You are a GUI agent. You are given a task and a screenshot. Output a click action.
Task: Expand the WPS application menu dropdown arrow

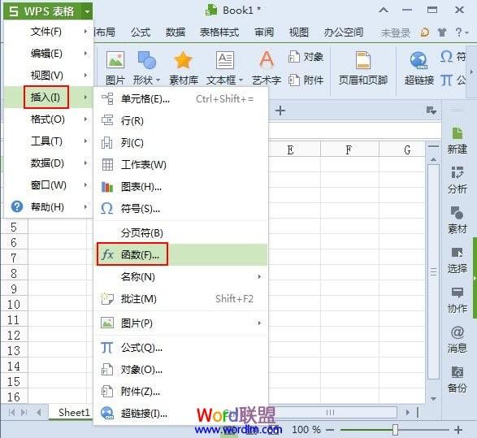pyautogui.click(x=87, y=11)
